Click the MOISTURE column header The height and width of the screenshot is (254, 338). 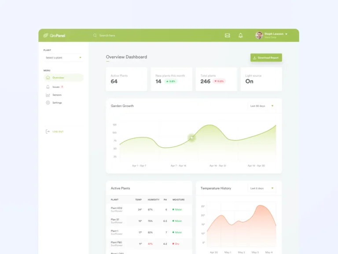click(179, 200)
